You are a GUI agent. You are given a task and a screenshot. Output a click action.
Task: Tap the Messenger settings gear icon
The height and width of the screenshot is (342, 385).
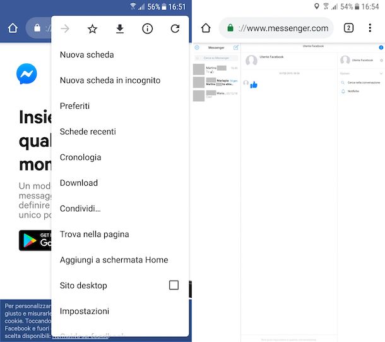(x=197, y=47)
